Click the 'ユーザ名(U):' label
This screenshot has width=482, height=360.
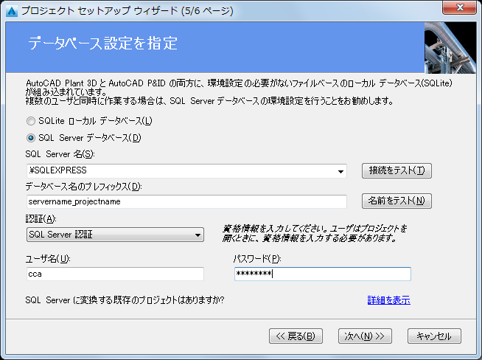pyautogui.click(x=48, y=259)
